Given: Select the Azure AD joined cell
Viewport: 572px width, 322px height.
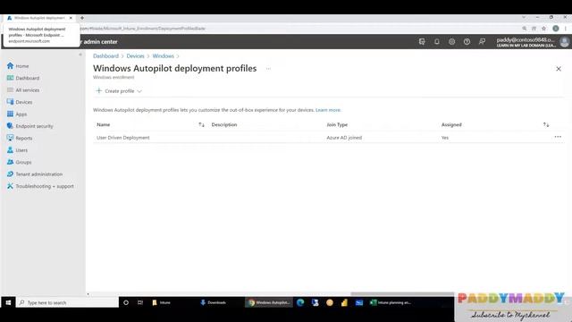Looking at the screenshot, I should point(344,138).
